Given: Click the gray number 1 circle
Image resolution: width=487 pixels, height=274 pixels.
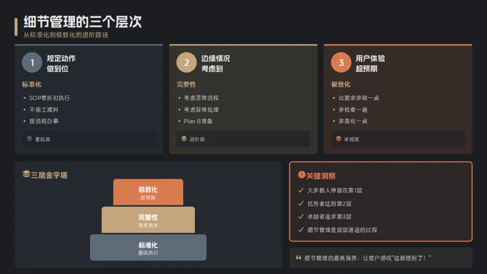Looking at the screenshot, I should 32,63.
